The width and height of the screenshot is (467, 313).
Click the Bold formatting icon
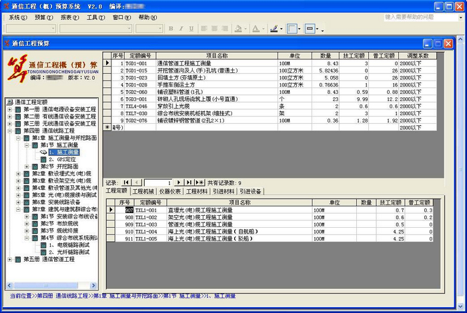171,29
